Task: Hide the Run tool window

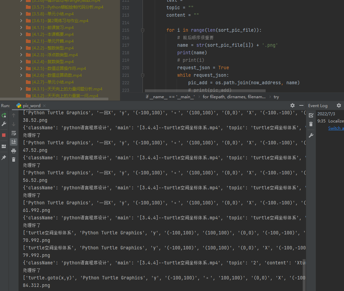Action: pyautogui.click(x=301, y=105)
